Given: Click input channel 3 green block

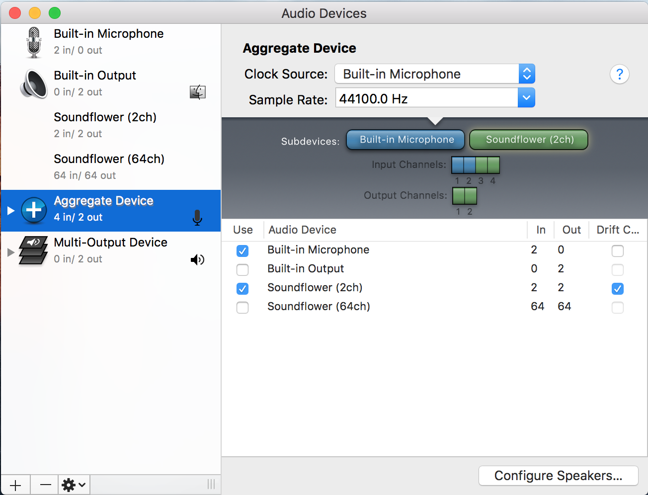Looking at the screenshot, I should point(482,165).
